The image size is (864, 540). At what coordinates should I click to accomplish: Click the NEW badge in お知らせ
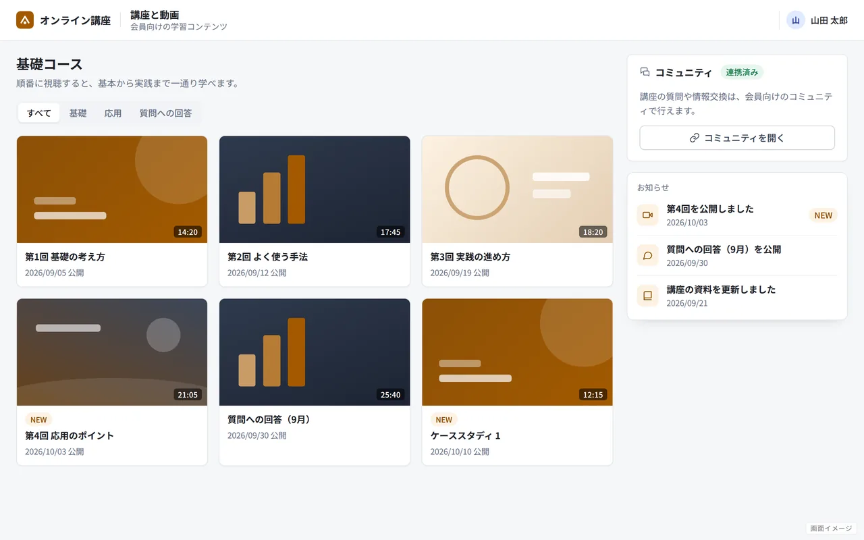pyautogui.click(x=823, y=215)
